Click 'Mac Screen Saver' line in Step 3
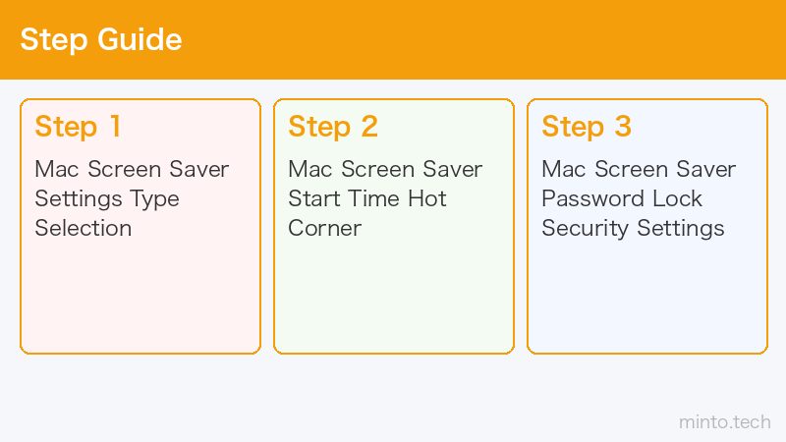The width and height of the screenshot is (786, 442). click(x=639, y=169)
